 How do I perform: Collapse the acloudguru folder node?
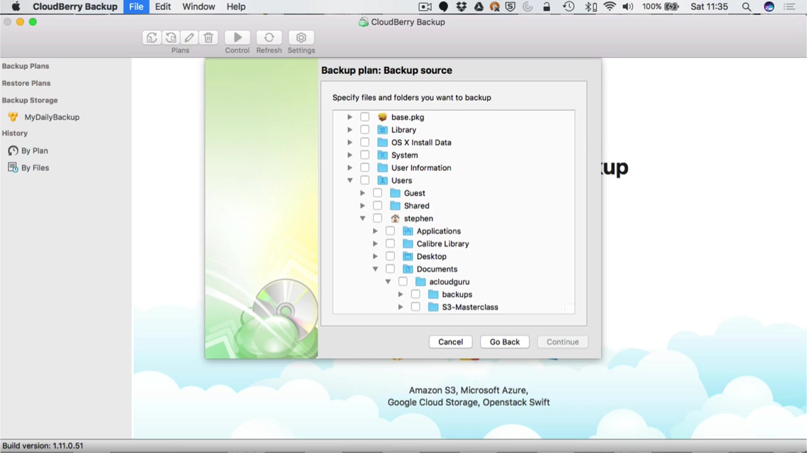tap(388, 282)
